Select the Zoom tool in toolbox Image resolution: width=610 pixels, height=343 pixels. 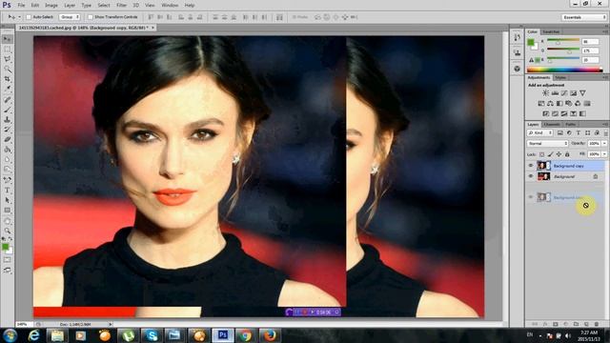coord(8,231)
